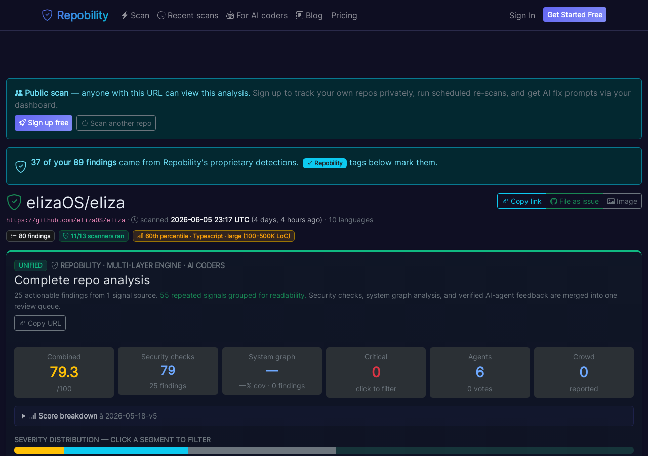Click the list icon in the 80 findings badge
This screenshot has height=456, width=648.
coord(14,236)
